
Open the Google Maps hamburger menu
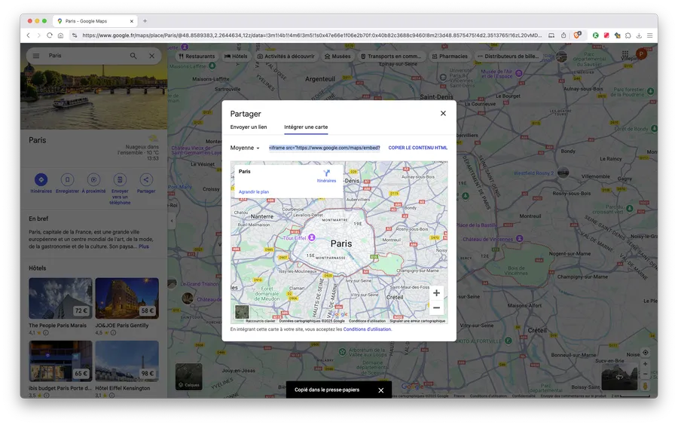coord(36,56)
